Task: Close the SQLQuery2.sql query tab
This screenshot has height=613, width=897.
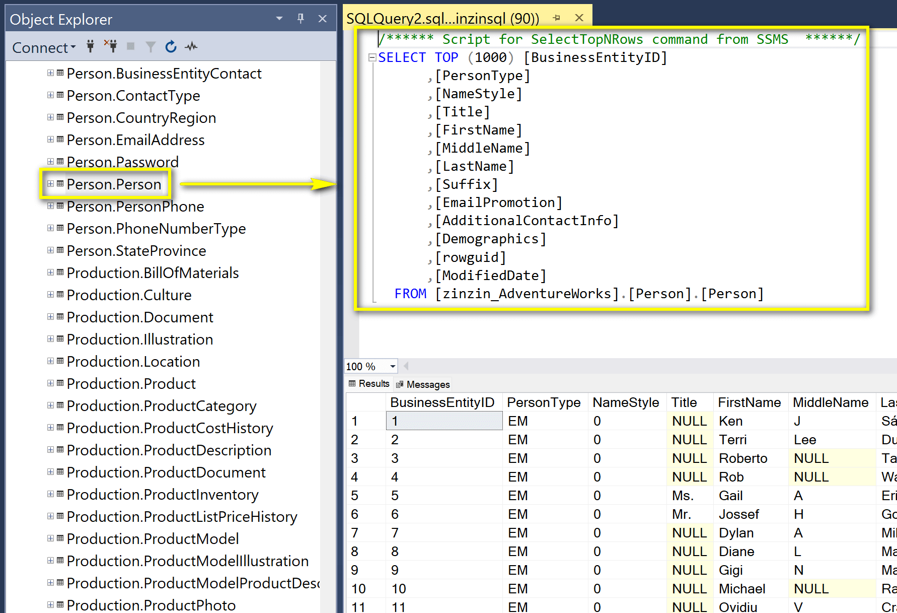Action: pyautogui.click(x=579, y=18)
